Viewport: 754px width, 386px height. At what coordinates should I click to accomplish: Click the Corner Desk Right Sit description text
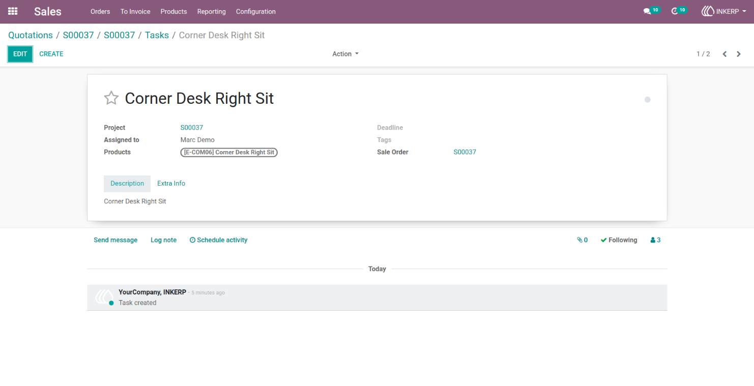tap(135, 201)
